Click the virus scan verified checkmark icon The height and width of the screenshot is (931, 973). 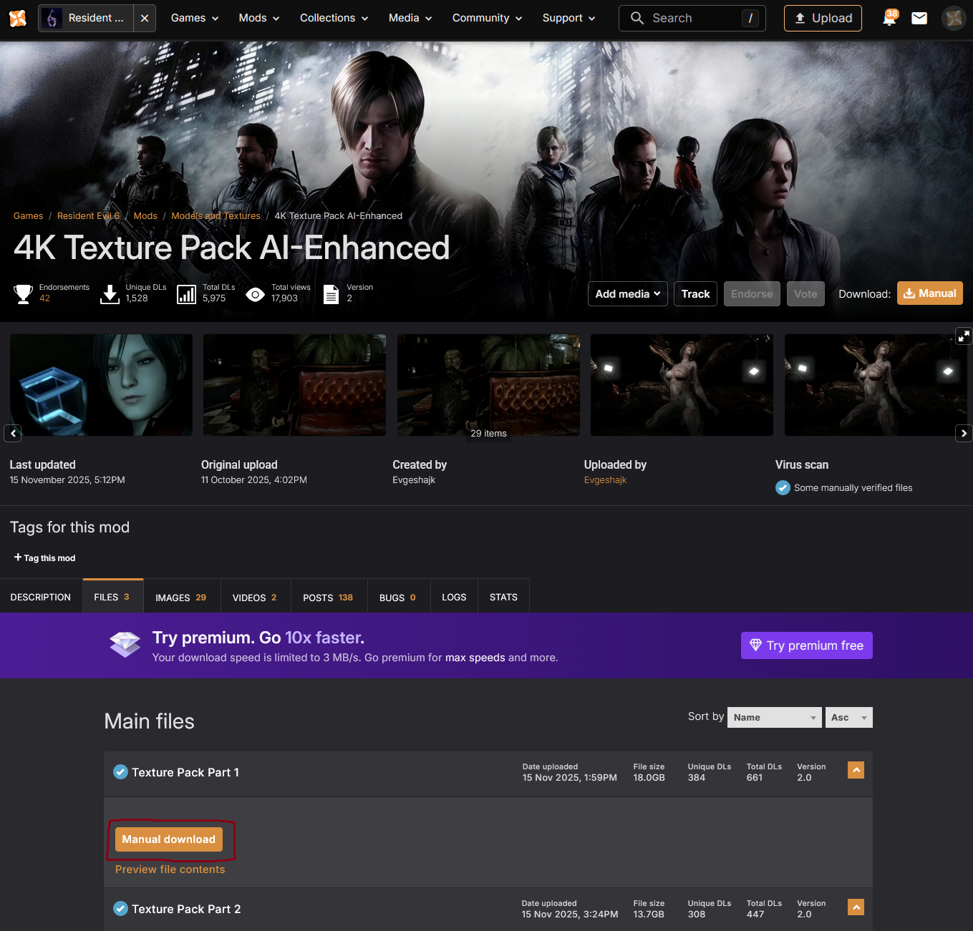783,488
